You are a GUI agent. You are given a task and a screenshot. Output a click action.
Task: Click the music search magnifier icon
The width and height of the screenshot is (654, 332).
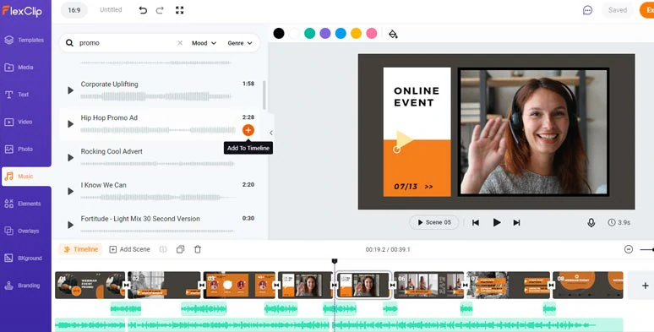pos(69,43)
